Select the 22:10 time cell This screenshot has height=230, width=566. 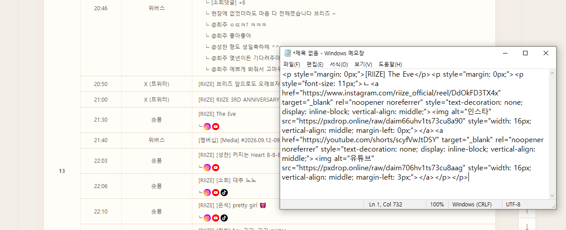101,211
